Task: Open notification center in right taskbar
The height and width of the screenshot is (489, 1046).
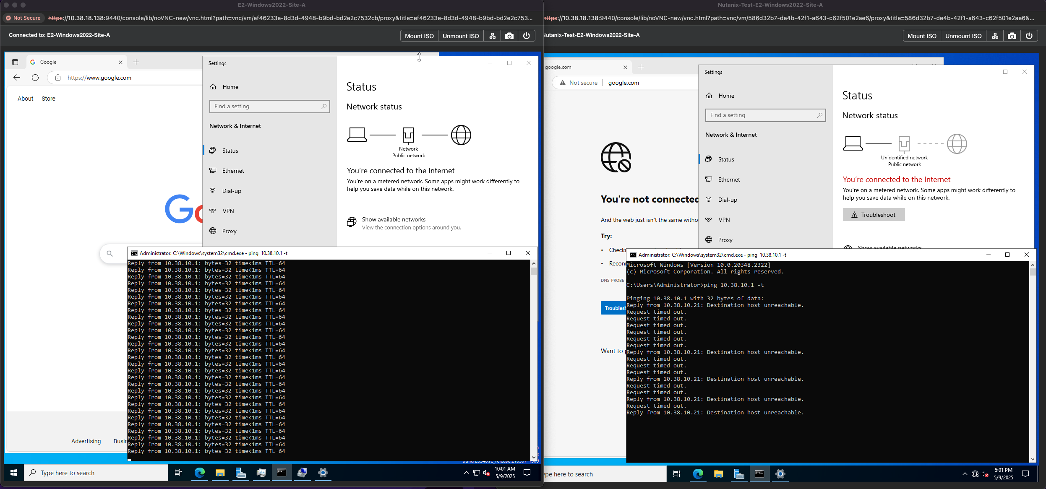Action: coord(1025,474)
